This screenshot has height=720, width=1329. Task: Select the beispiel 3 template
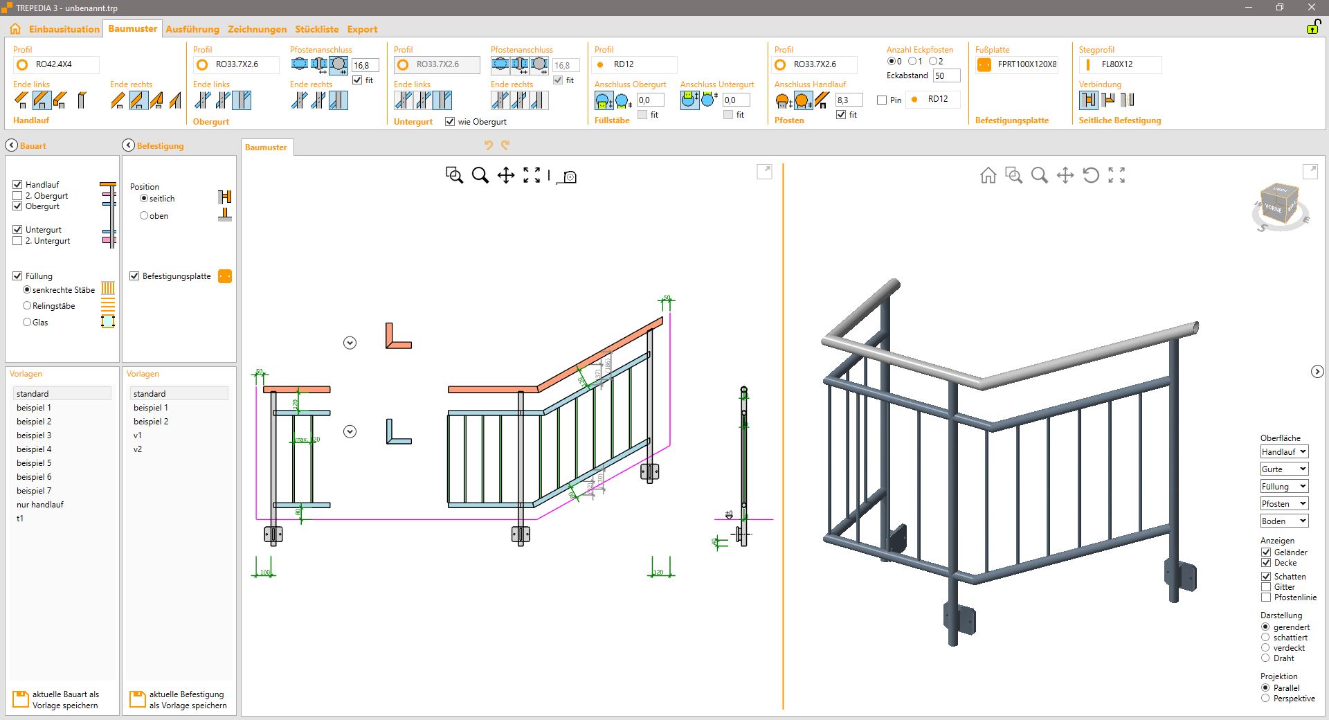pyautogui.click(x=34, y=435)
